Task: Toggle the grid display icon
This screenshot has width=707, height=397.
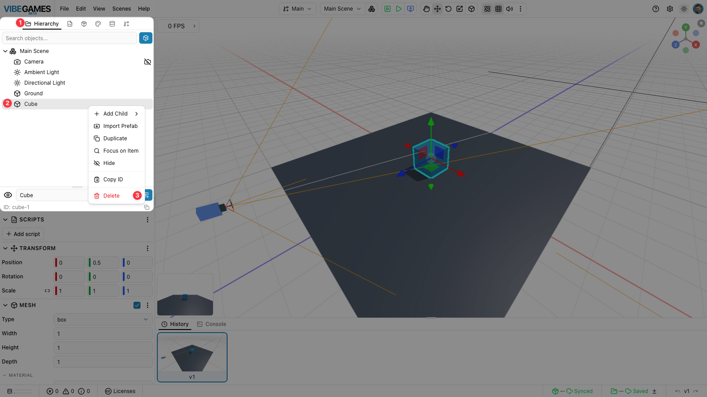Action: [498, 9]
